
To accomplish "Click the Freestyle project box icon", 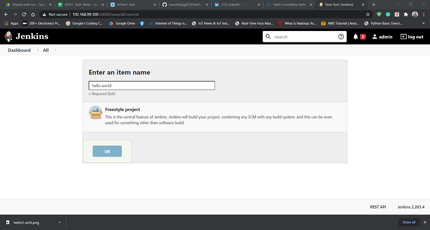I will click(96, 113).
